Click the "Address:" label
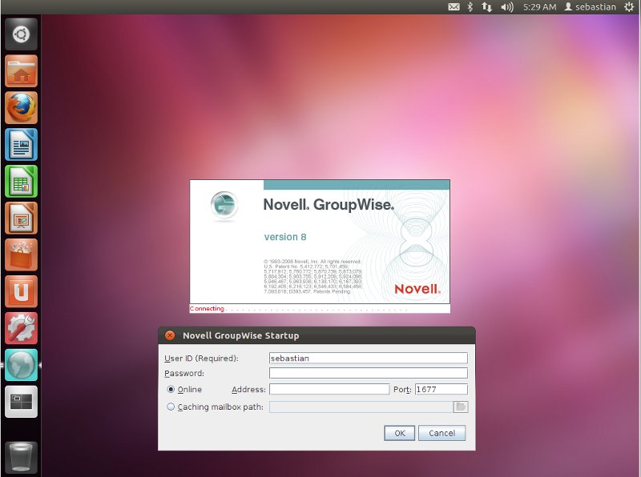 (248, 390)
